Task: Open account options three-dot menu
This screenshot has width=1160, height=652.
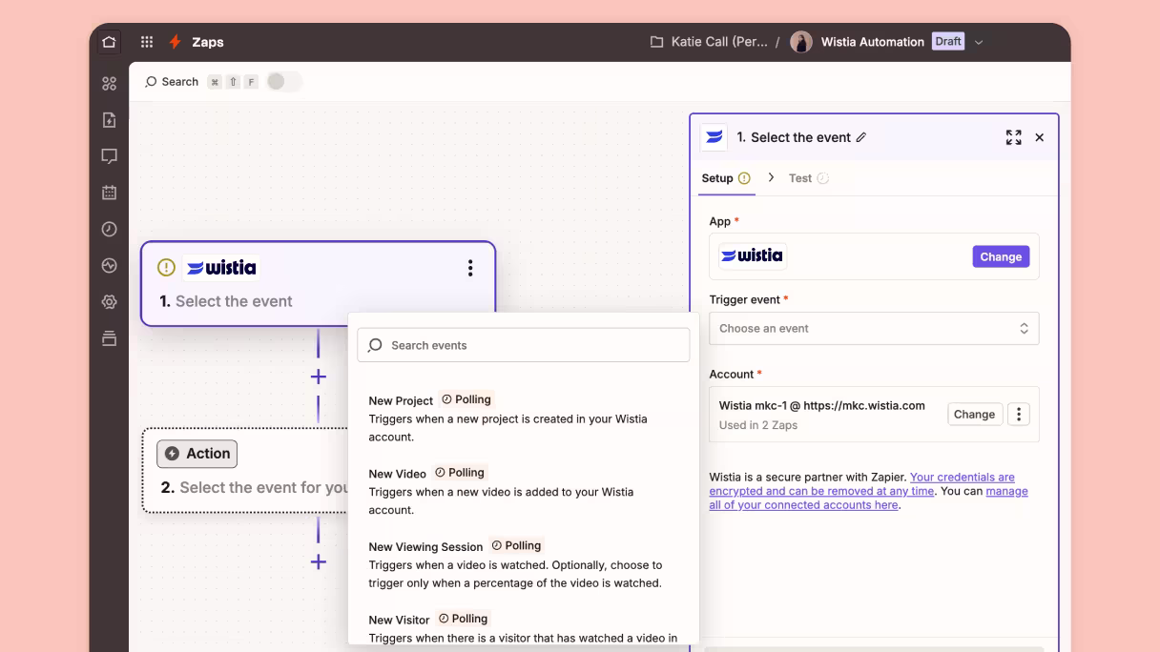Action: [x=1019, y=415]
